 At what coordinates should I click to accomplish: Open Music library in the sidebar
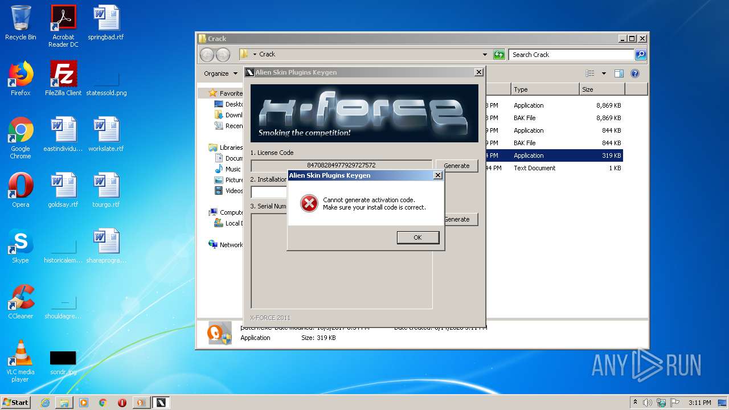(x=228, y=169)
